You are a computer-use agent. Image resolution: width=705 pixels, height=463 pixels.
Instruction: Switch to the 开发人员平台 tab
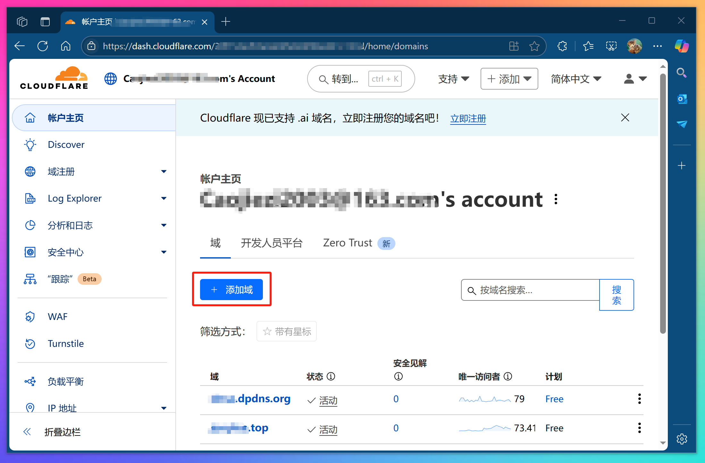pos(272,243)
